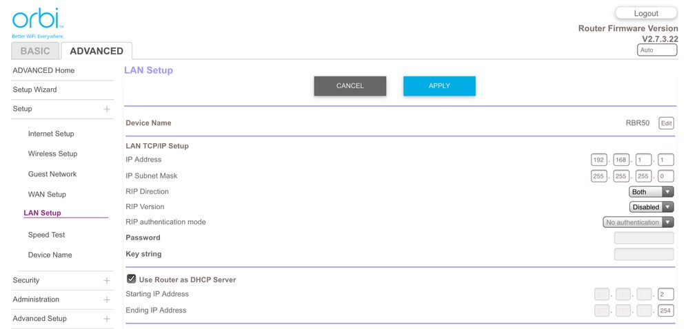This screenshot has width=688, height=329.
Task: Open RIP authentication mode dropdown
Action: (x=638, y=222)
